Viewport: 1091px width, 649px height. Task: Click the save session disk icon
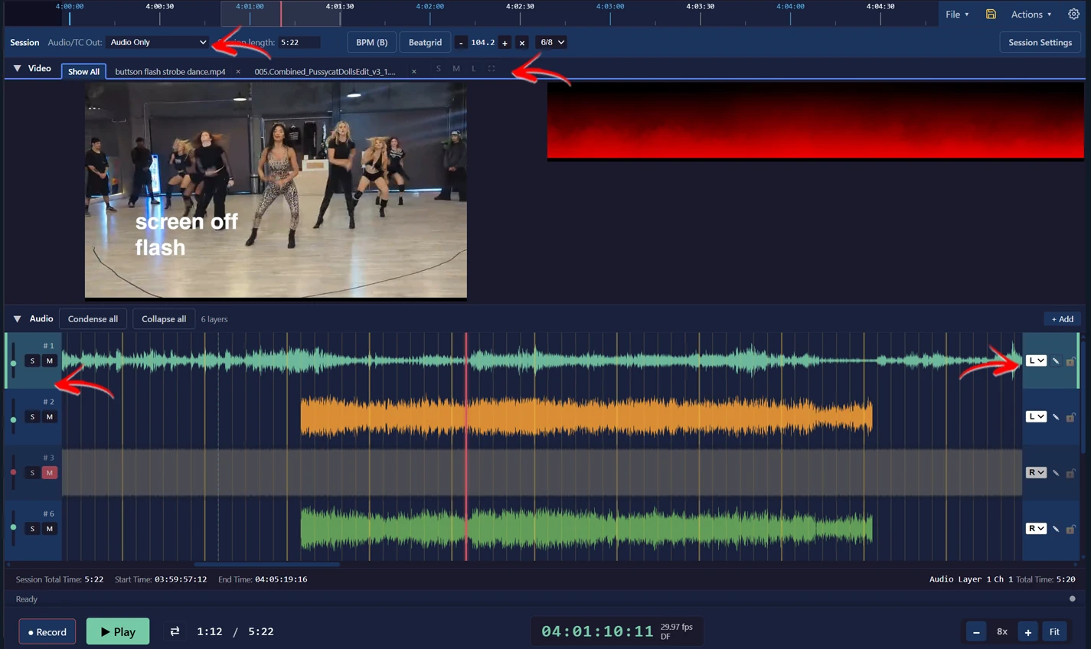[x=991, y=14]
